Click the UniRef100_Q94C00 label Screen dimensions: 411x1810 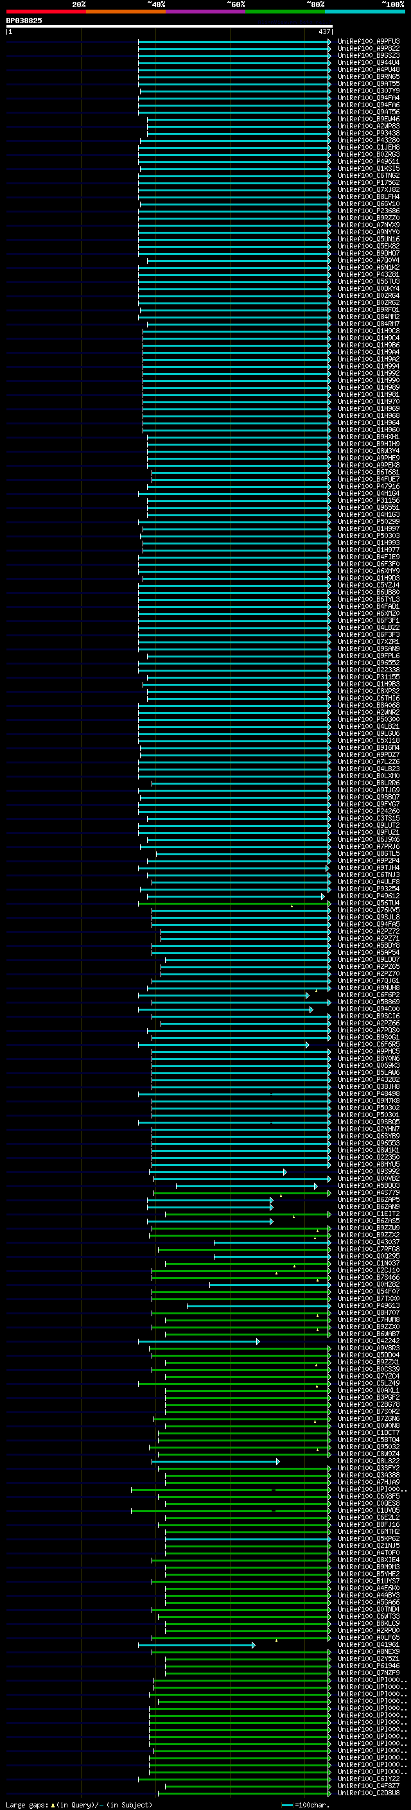click(x=369, y=1009)
